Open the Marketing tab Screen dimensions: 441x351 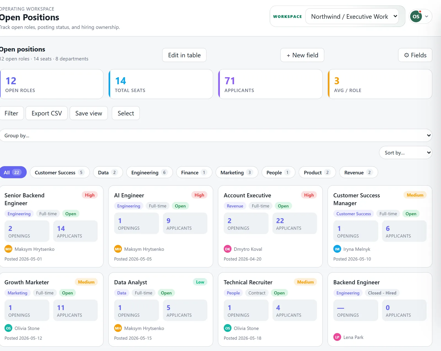(237, 172)
